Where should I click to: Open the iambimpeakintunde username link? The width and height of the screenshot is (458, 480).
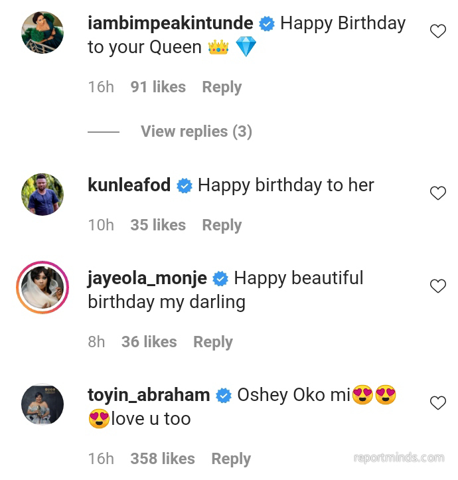pyautogui.click(x=171, y=23)
